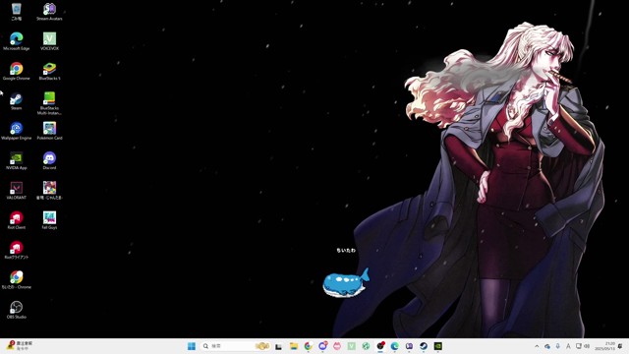Select the Wallpaper Engine desktop icon
The width and height of the screenshot is (629, 354).
17,131
